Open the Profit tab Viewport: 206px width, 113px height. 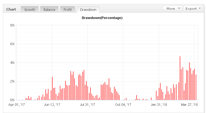[68, 10]
